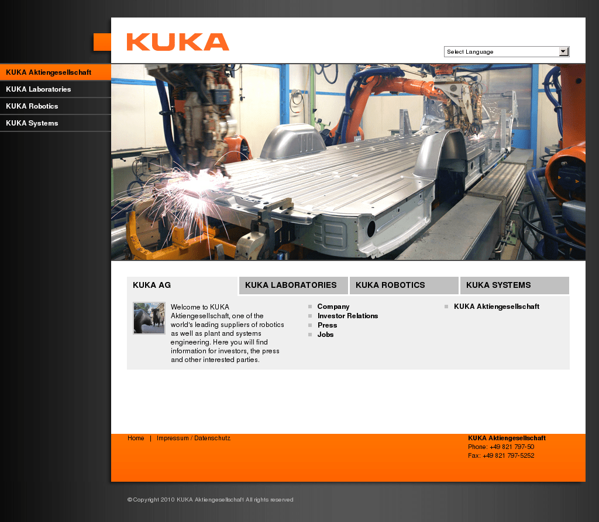Open the Select Language dropdown

pos(503,51)
